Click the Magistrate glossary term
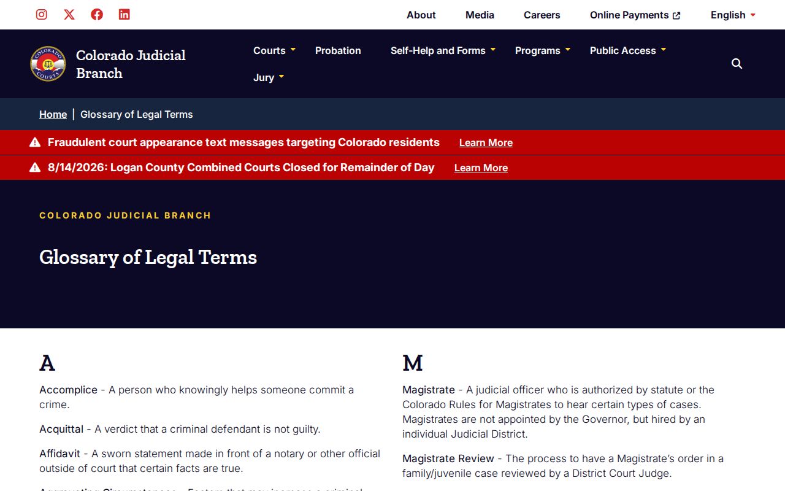The width and height of the screenshot is (785, 491). (x=429, y=390)
